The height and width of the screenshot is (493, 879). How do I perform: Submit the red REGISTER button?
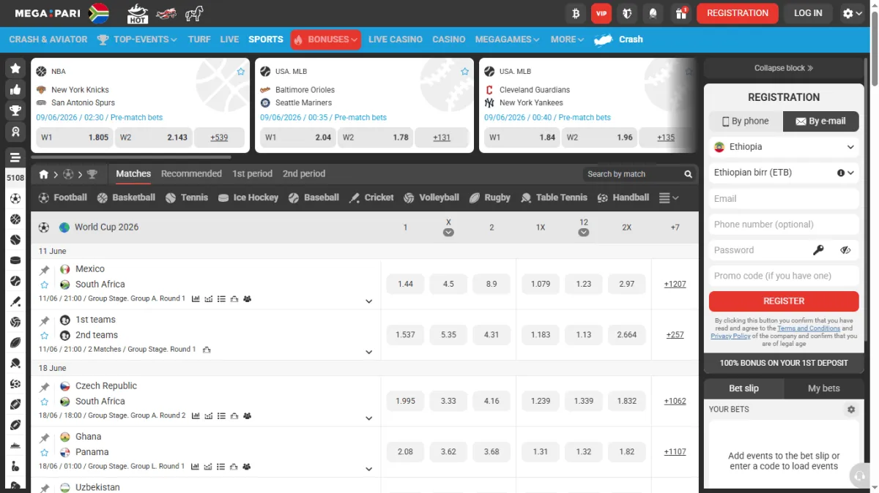pos(784,301)
